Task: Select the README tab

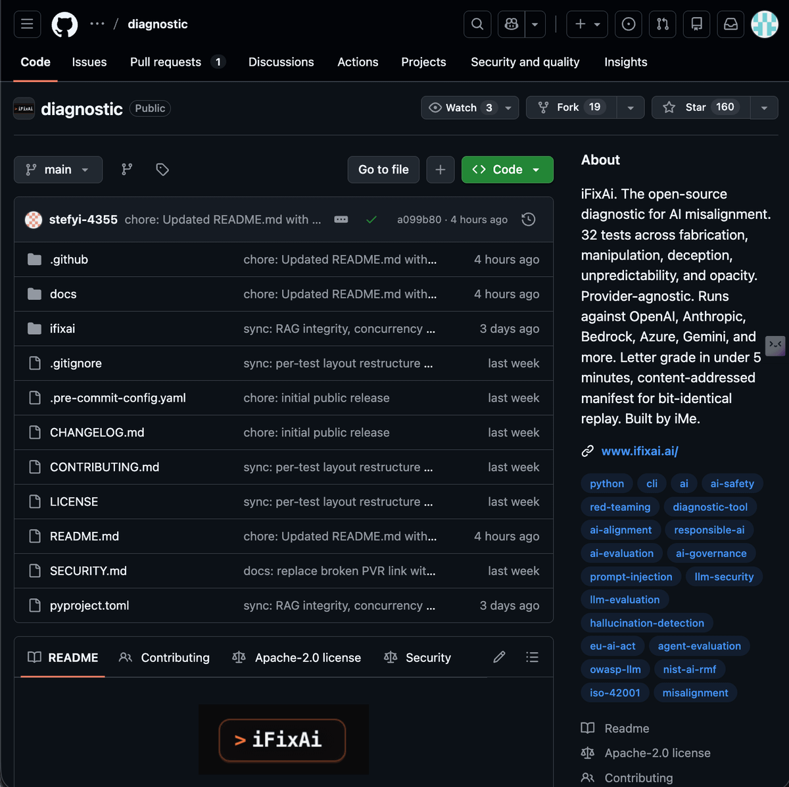Action: pyautogui.click(x=63, y=657)
